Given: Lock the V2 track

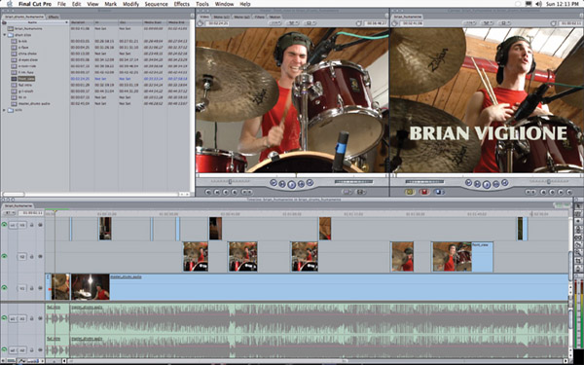Looking at the screenshot, I should 32,257.
